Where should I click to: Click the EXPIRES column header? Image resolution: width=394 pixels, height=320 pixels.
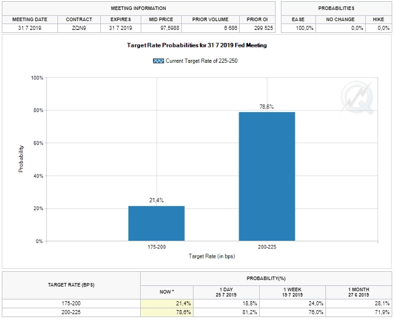121,19
